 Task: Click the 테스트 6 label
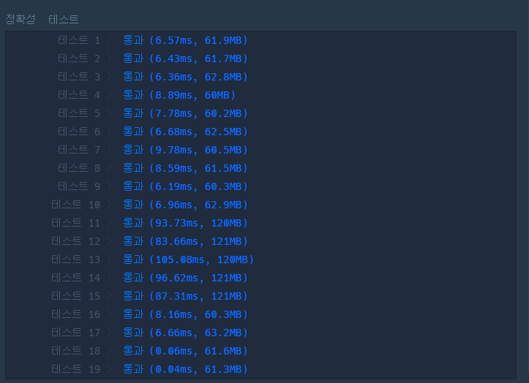pos(79,131)
